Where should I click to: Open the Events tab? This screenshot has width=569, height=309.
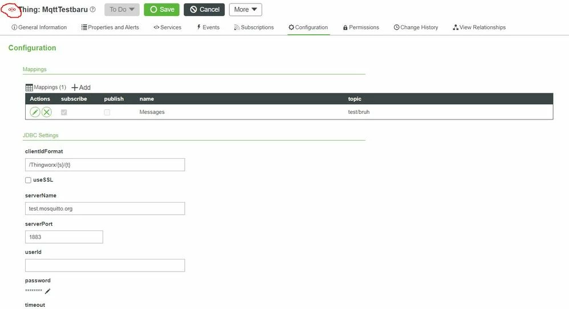point(208,27)
